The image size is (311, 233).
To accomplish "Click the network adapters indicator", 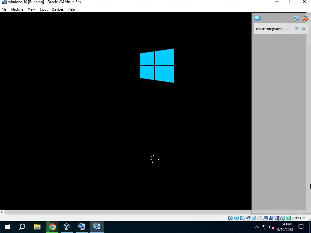I will (248, 218).
